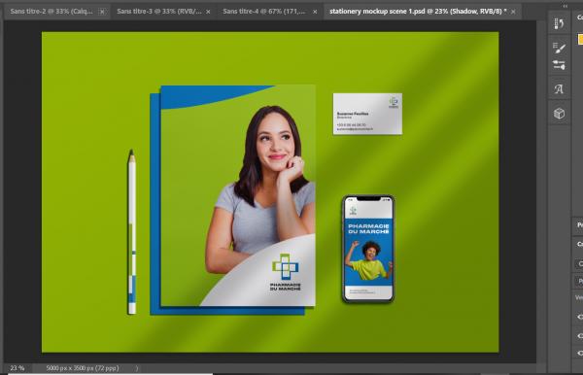The width and height of the screenshot is (583, 375).
Task: Click the document size info in status bar
Action: [x=83, y=368]
